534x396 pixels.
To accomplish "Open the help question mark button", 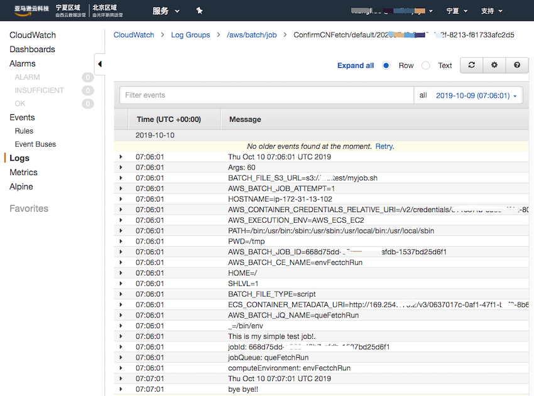I will (x=516, y=65).
